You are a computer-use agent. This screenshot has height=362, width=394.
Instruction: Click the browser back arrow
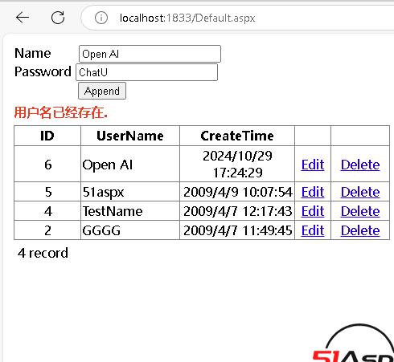(23, 18)
